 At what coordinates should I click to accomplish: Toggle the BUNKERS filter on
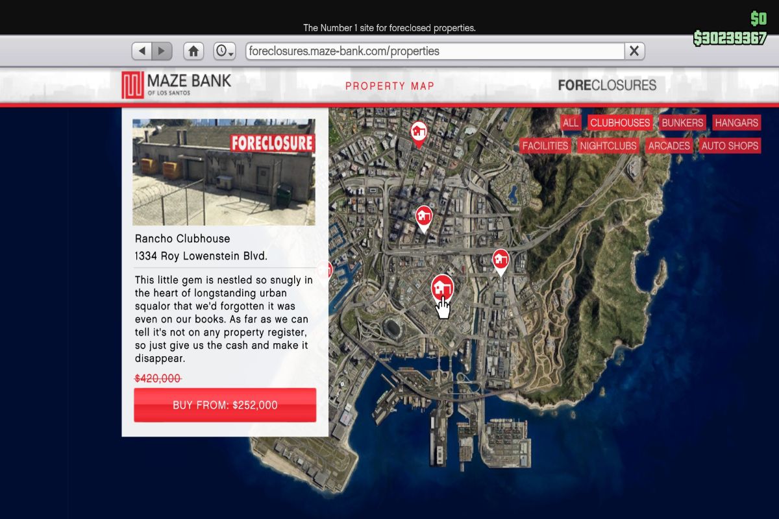pos(682,122)
